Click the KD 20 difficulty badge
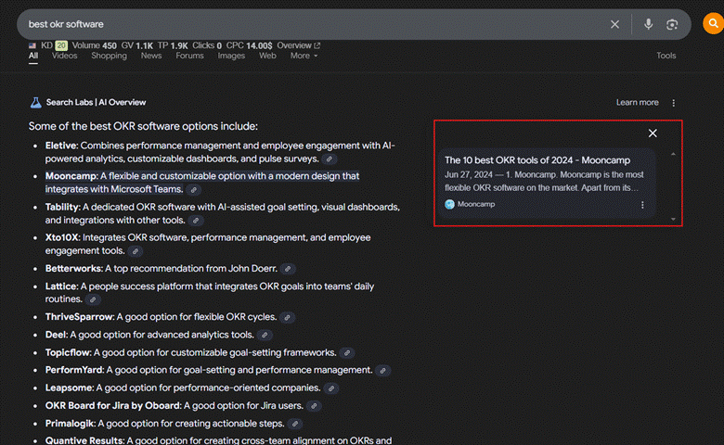This screenshot has height=445, width=724. (54, 45)
